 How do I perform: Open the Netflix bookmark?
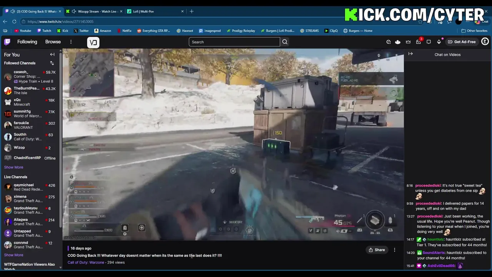124,31
